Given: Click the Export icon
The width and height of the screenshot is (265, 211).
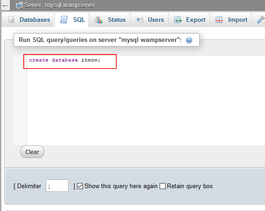Looking at the screenshot, I should coord(178,20).
